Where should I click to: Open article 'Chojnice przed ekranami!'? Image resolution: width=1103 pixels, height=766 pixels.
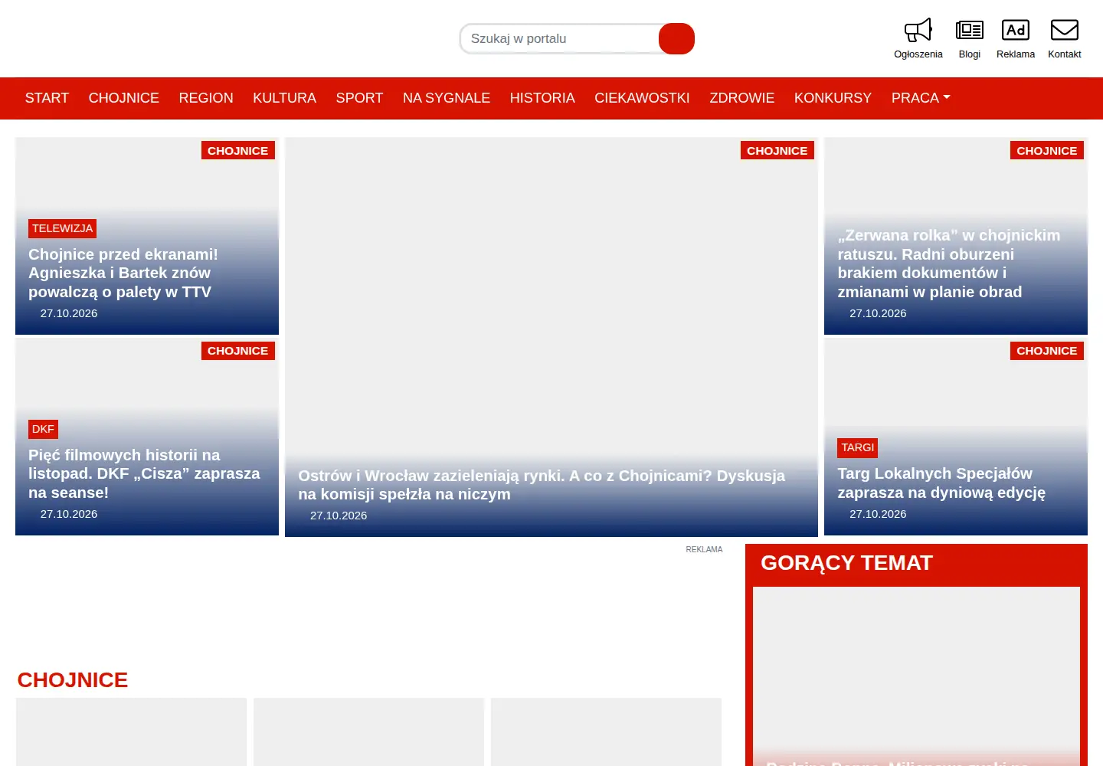click(123, 273)
